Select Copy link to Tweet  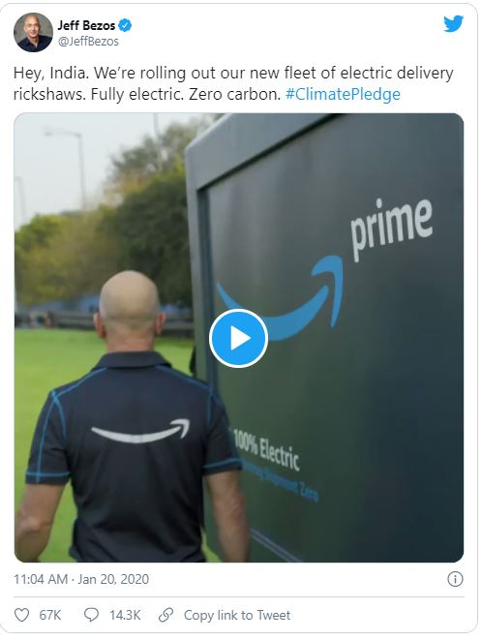(x=237, y=615)
